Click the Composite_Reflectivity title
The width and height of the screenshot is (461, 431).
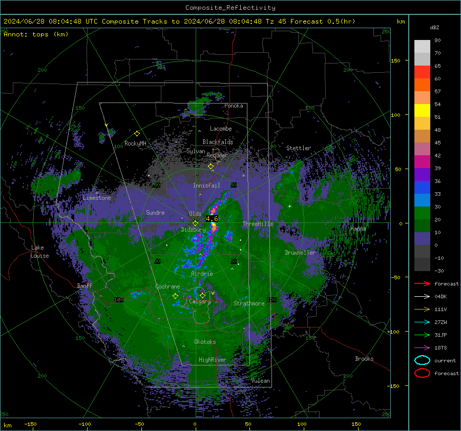pos(230,8)
